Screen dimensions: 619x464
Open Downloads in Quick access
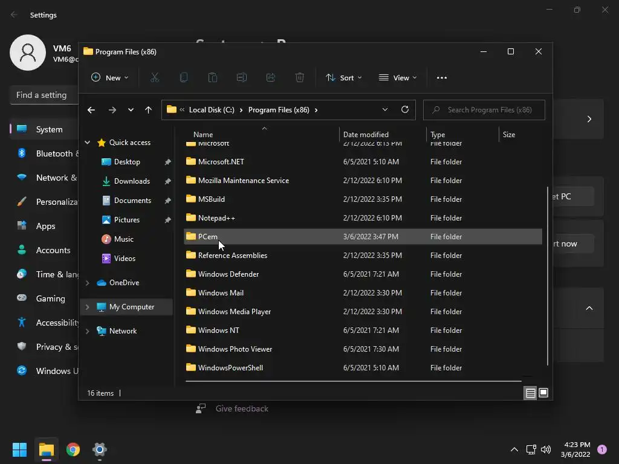132,181
